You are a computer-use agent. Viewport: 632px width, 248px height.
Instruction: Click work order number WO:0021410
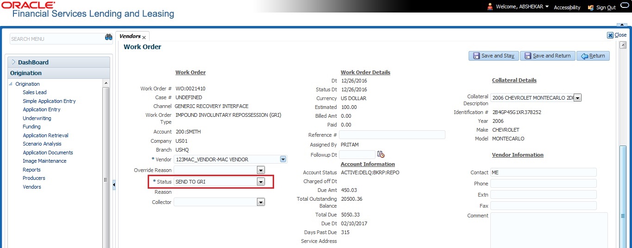tap(190, 89)
